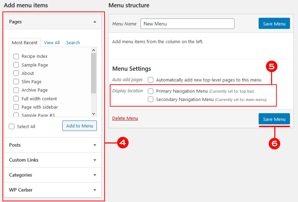This screenshot has height=202, width=298.
Task: Expand the Custom Links section
Action: 94,160
